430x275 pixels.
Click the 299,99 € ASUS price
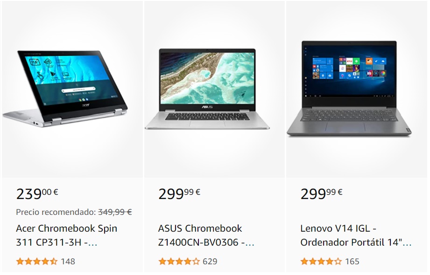tap(179, 193)
